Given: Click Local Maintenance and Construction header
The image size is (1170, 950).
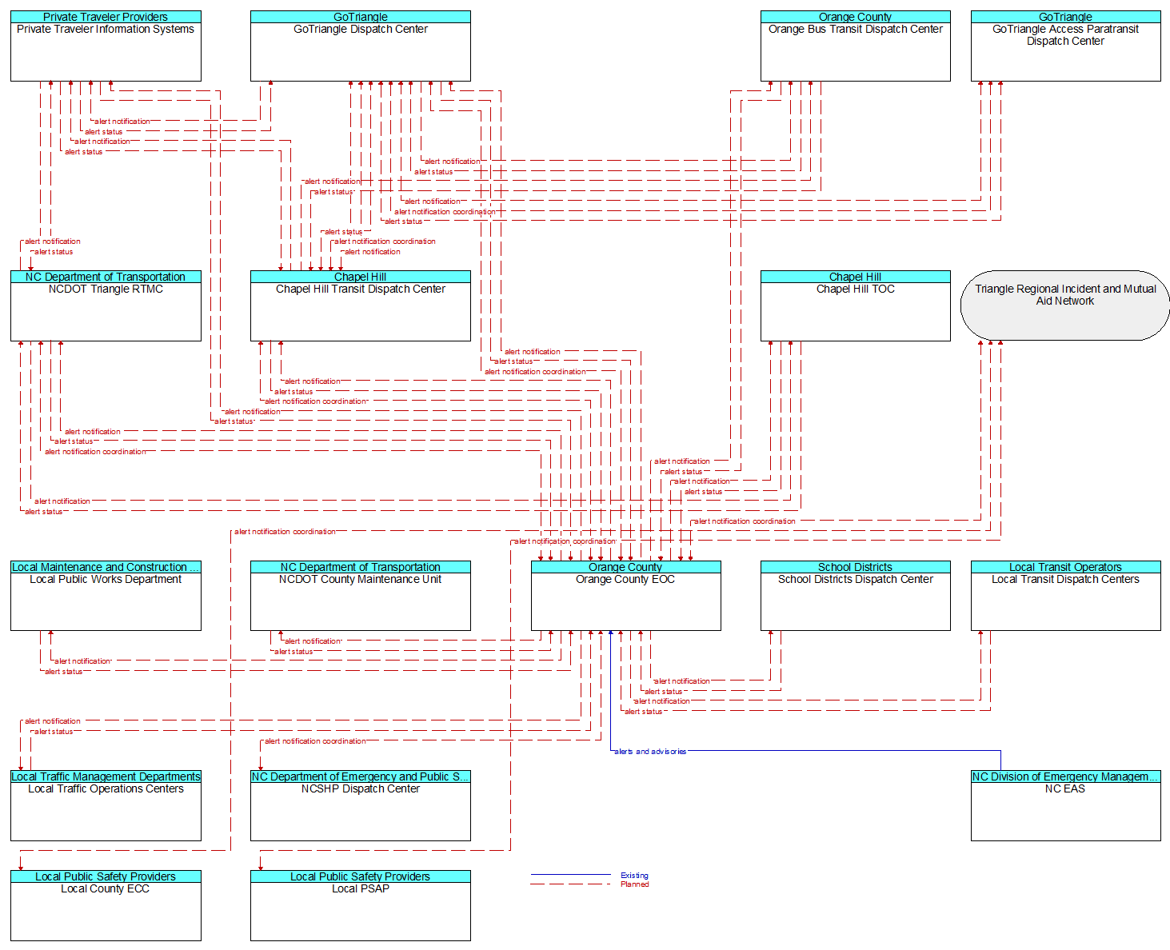Looking at the screenshot, I should tap(106, 567).
